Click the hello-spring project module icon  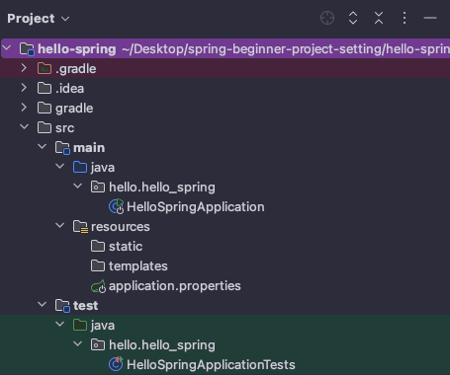(x=27, y=49)
